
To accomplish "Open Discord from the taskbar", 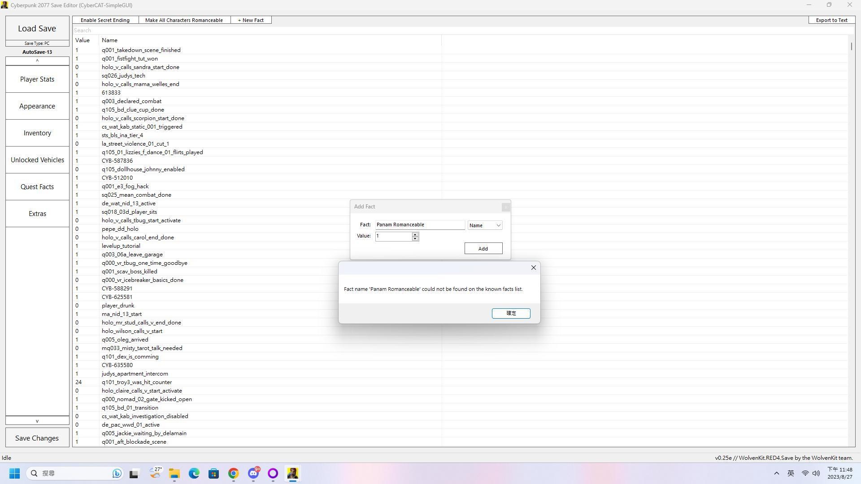I will [x=253, y=473].
